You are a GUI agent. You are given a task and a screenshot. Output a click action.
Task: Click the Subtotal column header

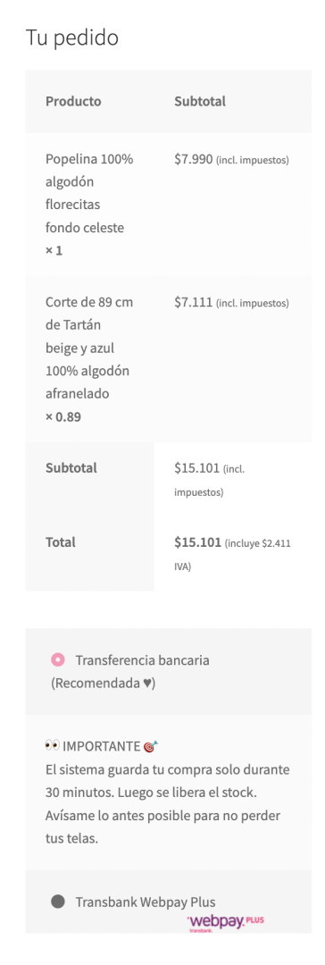pyautogui.click(x=200, y=101)
